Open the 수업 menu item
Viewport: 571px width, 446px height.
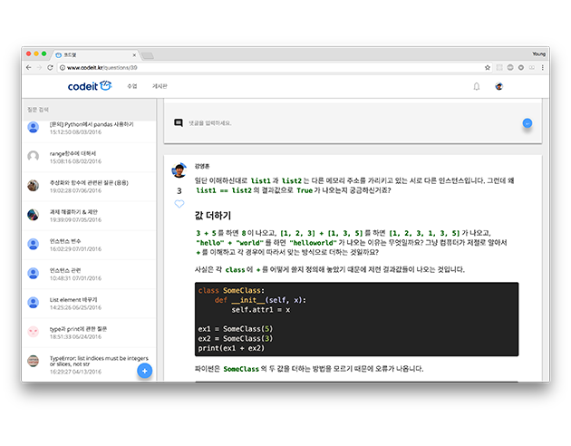[x=131, y=86]
